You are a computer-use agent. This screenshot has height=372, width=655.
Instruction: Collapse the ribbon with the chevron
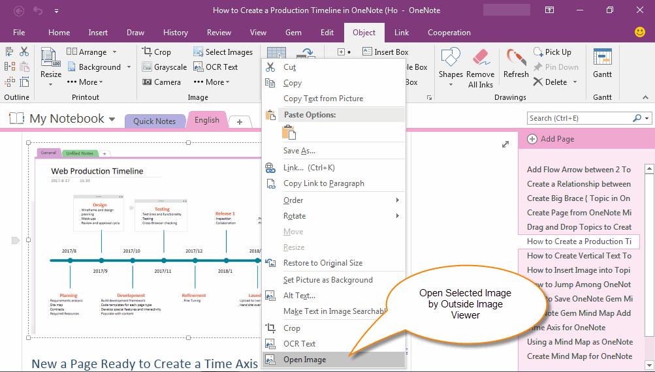click(645, 97)
